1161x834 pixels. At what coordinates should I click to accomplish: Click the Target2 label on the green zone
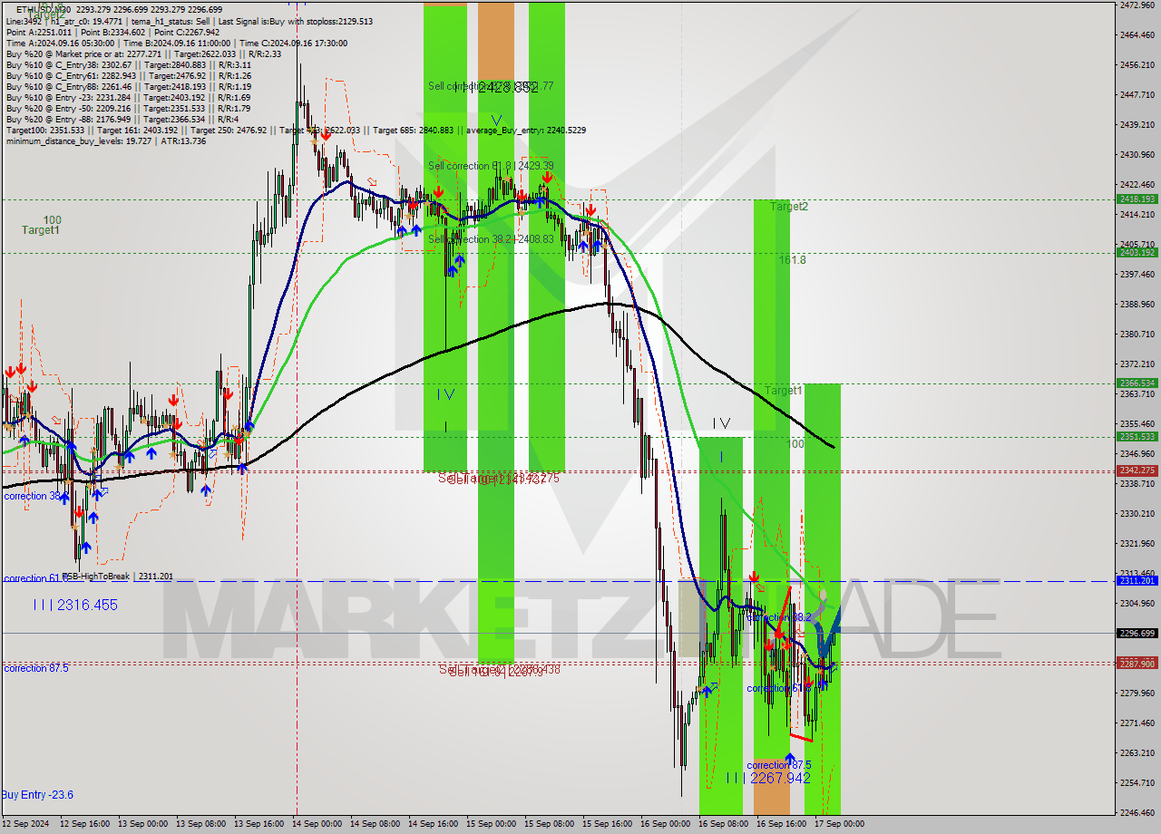click(789, 207)
